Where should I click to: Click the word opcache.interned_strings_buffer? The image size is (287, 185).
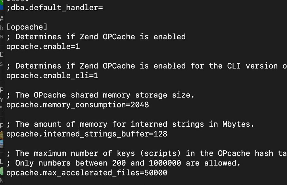pos(77,134)
